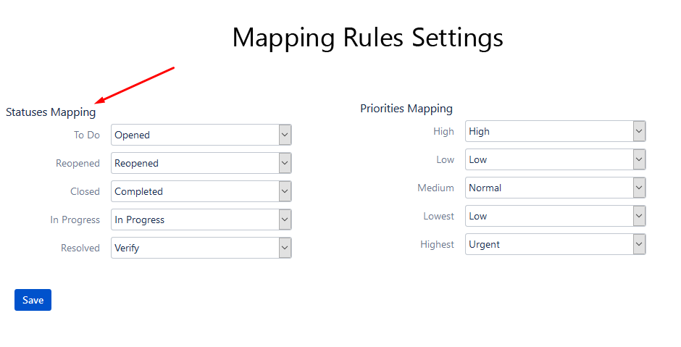The width and height of the screenshot is (681, 347).
Task: Open the Resolved status dropdown
Action: point(201,248)
